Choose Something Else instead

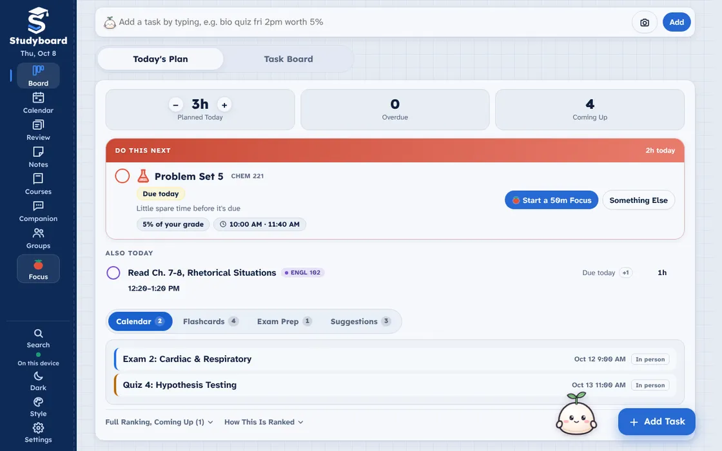click(x=638, y=200)
